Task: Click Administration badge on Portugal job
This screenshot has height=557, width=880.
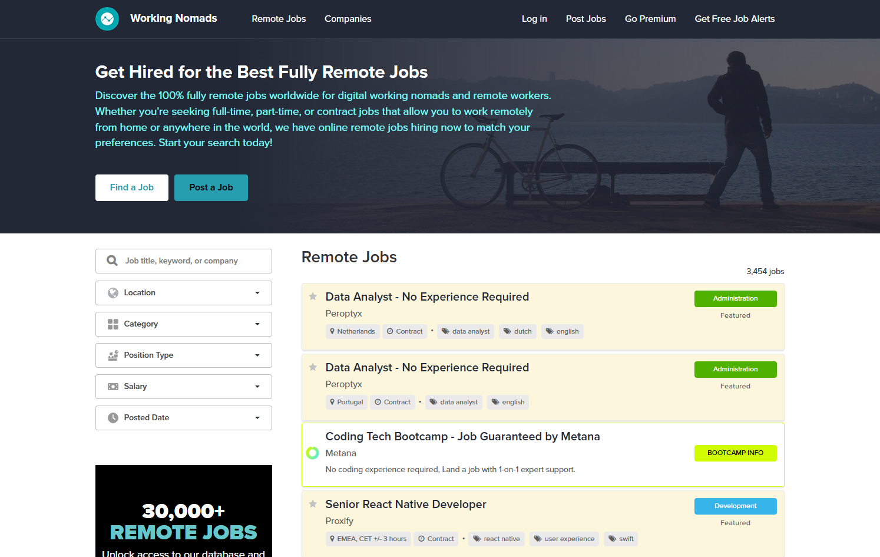Action: pyautogui.click(x=735, y=370)
